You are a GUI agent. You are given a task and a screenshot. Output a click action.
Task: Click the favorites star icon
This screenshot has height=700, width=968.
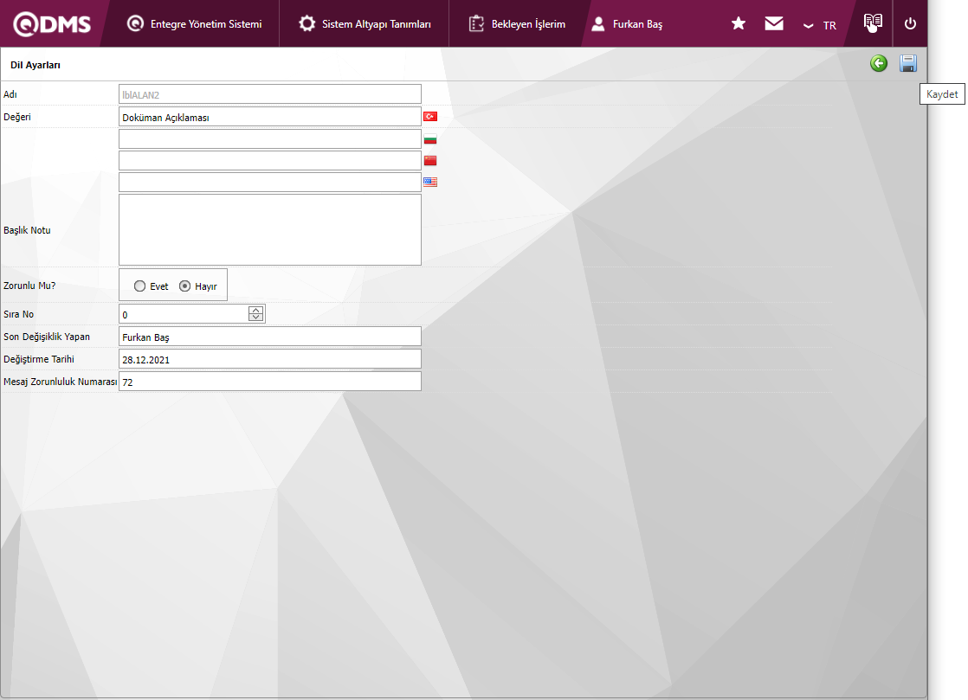pos(739,24)
